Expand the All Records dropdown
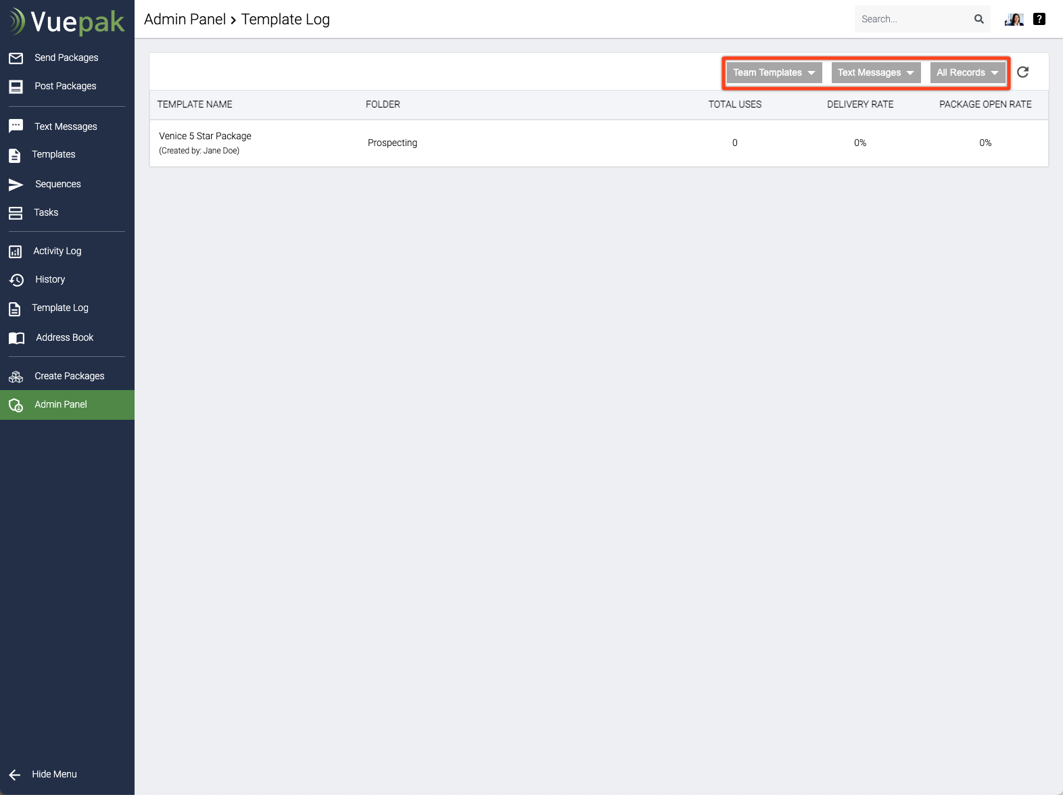 coord(967,72)
